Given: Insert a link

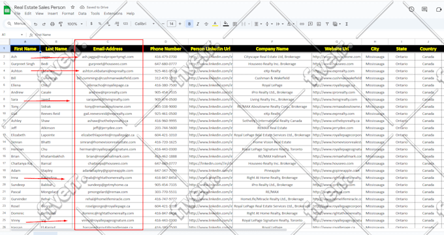Looking at the screenshot, I should pyautogui.click(x=302, y=24).
